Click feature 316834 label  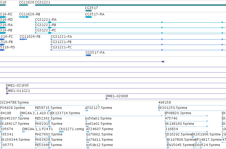pyautogui.click(x=172, y=129)
